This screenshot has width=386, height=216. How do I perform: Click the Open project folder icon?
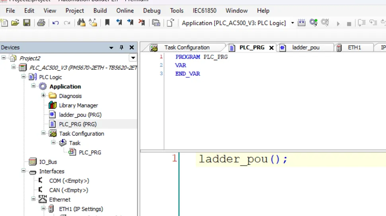tap(15, 23)
